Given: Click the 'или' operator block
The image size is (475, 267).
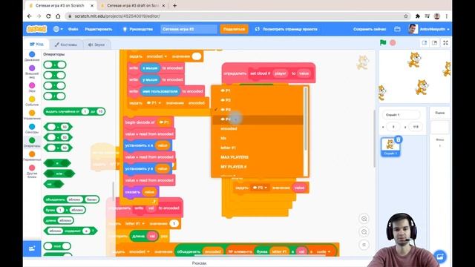Looking at the screenshot, I should coord(59,174).
